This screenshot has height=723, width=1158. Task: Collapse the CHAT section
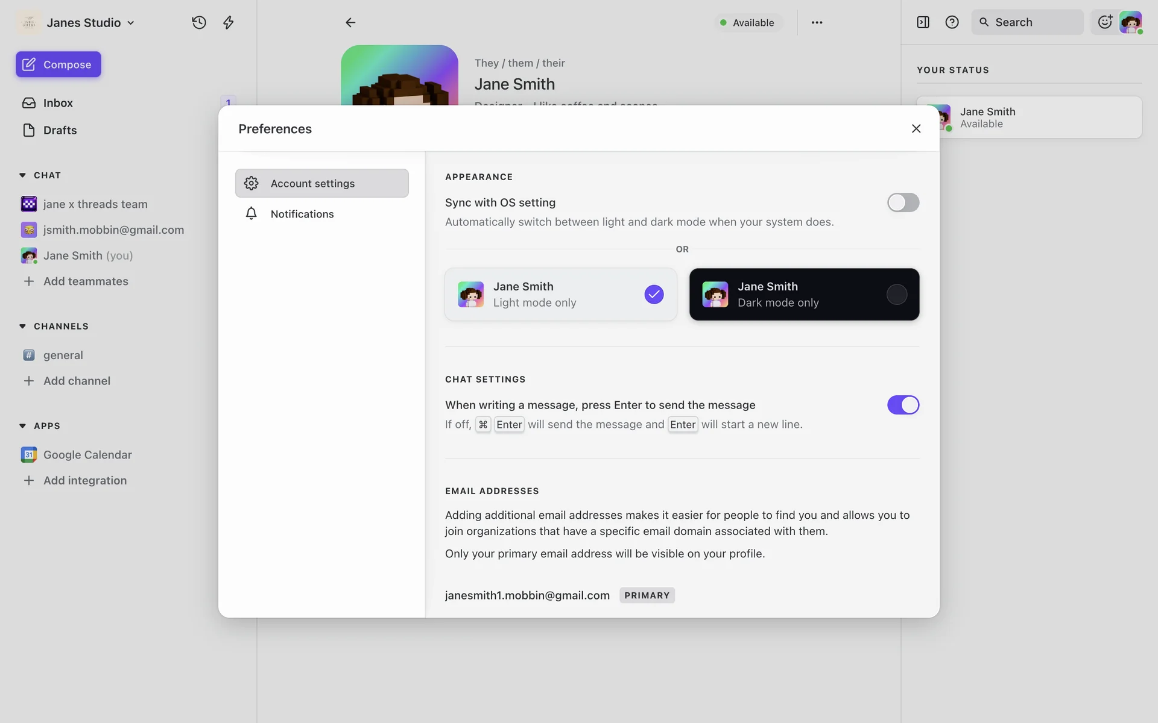(22, 175)
